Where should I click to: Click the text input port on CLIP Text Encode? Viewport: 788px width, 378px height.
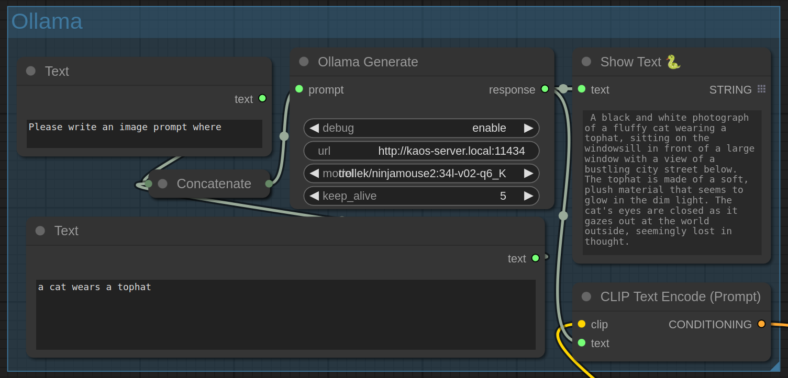pyautogui.click(x=582, y=343)
